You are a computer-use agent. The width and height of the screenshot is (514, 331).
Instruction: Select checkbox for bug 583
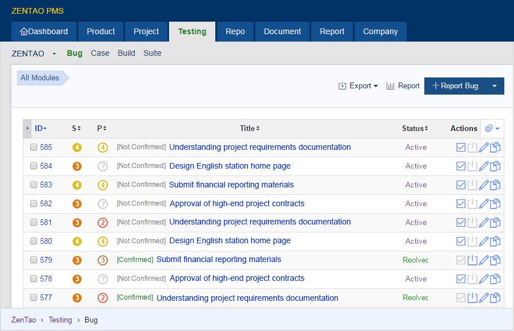pos(34,185)
